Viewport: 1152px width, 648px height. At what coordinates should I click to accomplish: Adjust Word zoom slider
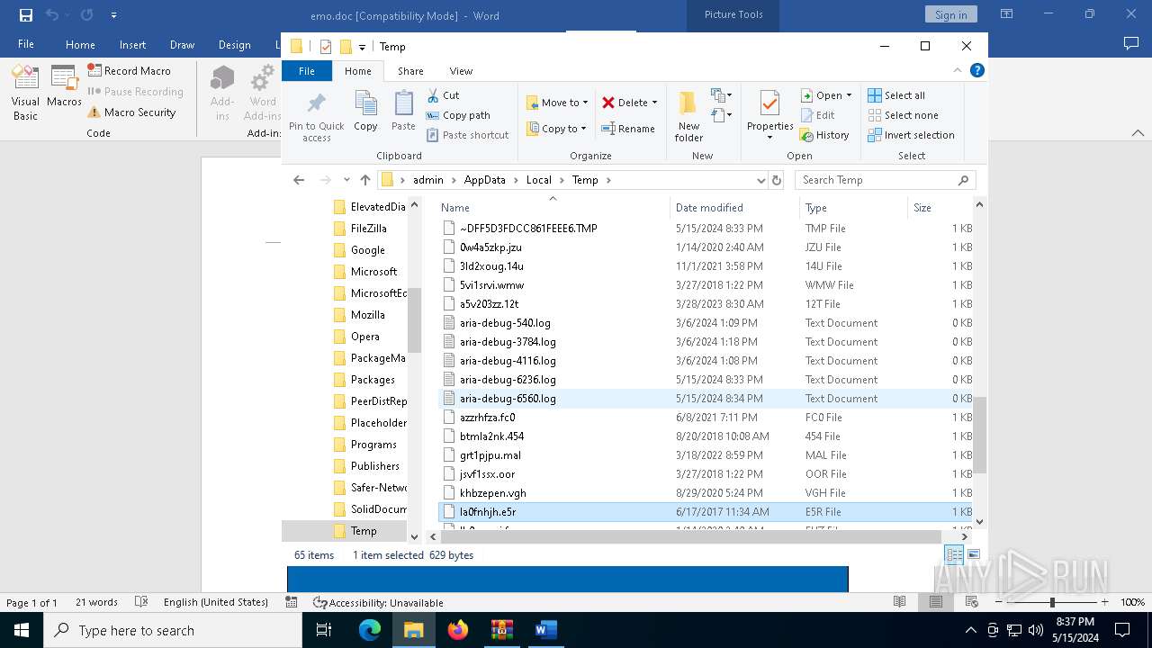[1052, 602]
